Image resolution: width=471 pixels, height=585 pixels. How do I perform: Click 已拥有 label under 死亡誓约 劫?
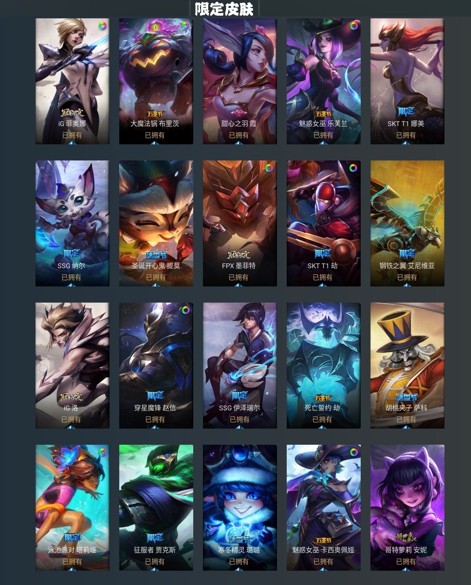pyautogui.click(x=322, y=419)
